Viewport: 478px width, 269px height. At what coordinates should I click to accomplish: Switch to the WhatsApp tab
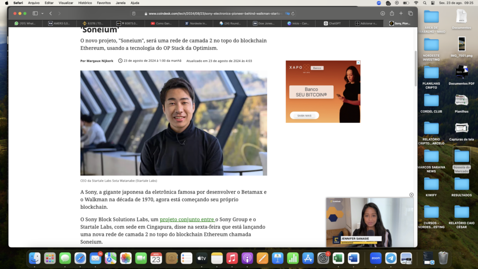click(25, 23)
